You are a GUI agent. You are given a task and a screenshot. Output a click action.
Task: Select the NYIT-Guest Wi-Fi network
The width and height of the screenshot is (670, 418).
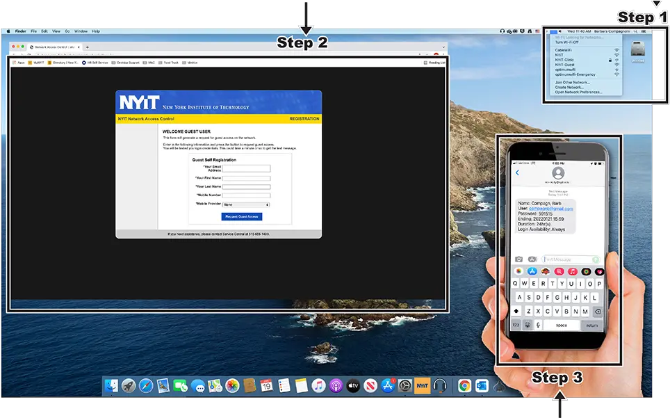(x=564, y=65)
